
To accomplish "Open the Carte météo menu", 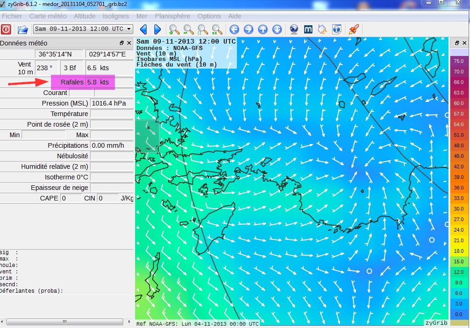I will (48, 16).
